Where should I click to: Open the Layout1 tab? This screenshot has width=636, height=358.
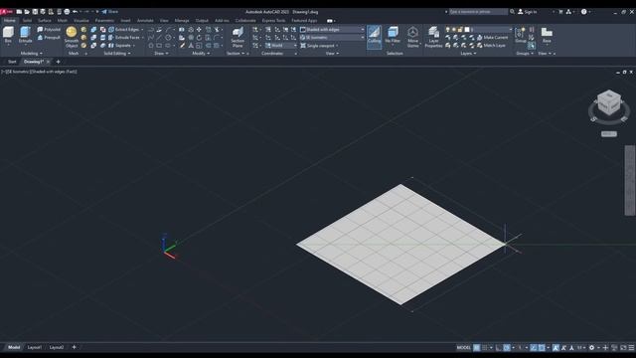pos(35,347)
